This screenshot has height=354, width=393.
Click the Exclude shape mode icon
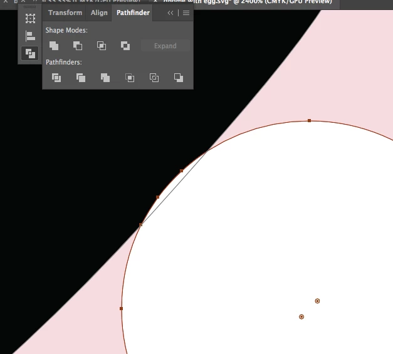tap(125, 46)
